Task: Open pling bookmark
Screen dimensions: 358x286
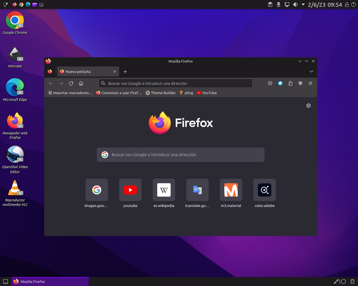Action: (186, 93)
